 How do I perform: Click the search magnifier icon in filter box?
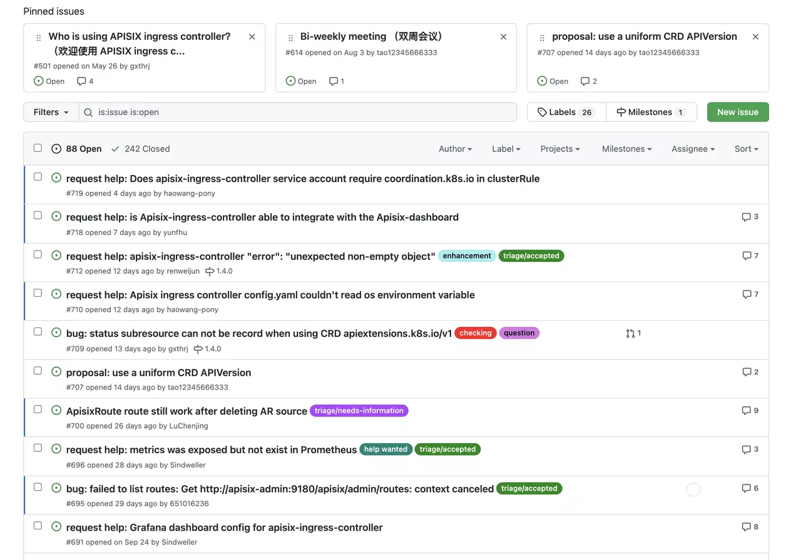click(88, 112)
